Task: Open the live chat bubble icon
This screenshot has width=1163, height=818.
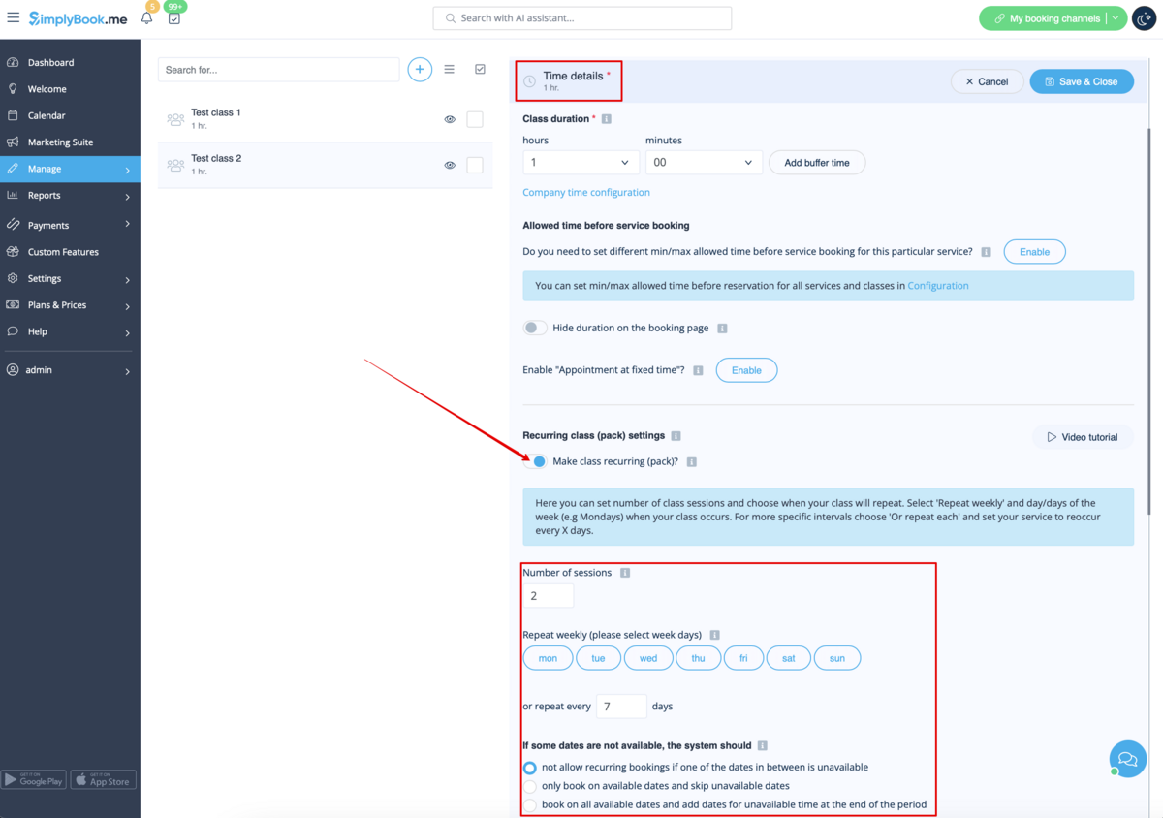Action: pos(1126,758)
